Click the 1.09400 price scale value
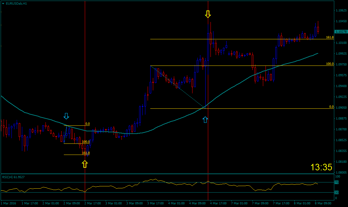Image resolution: width=348 pixels, height=207 pixels. (x=341, y=86)
